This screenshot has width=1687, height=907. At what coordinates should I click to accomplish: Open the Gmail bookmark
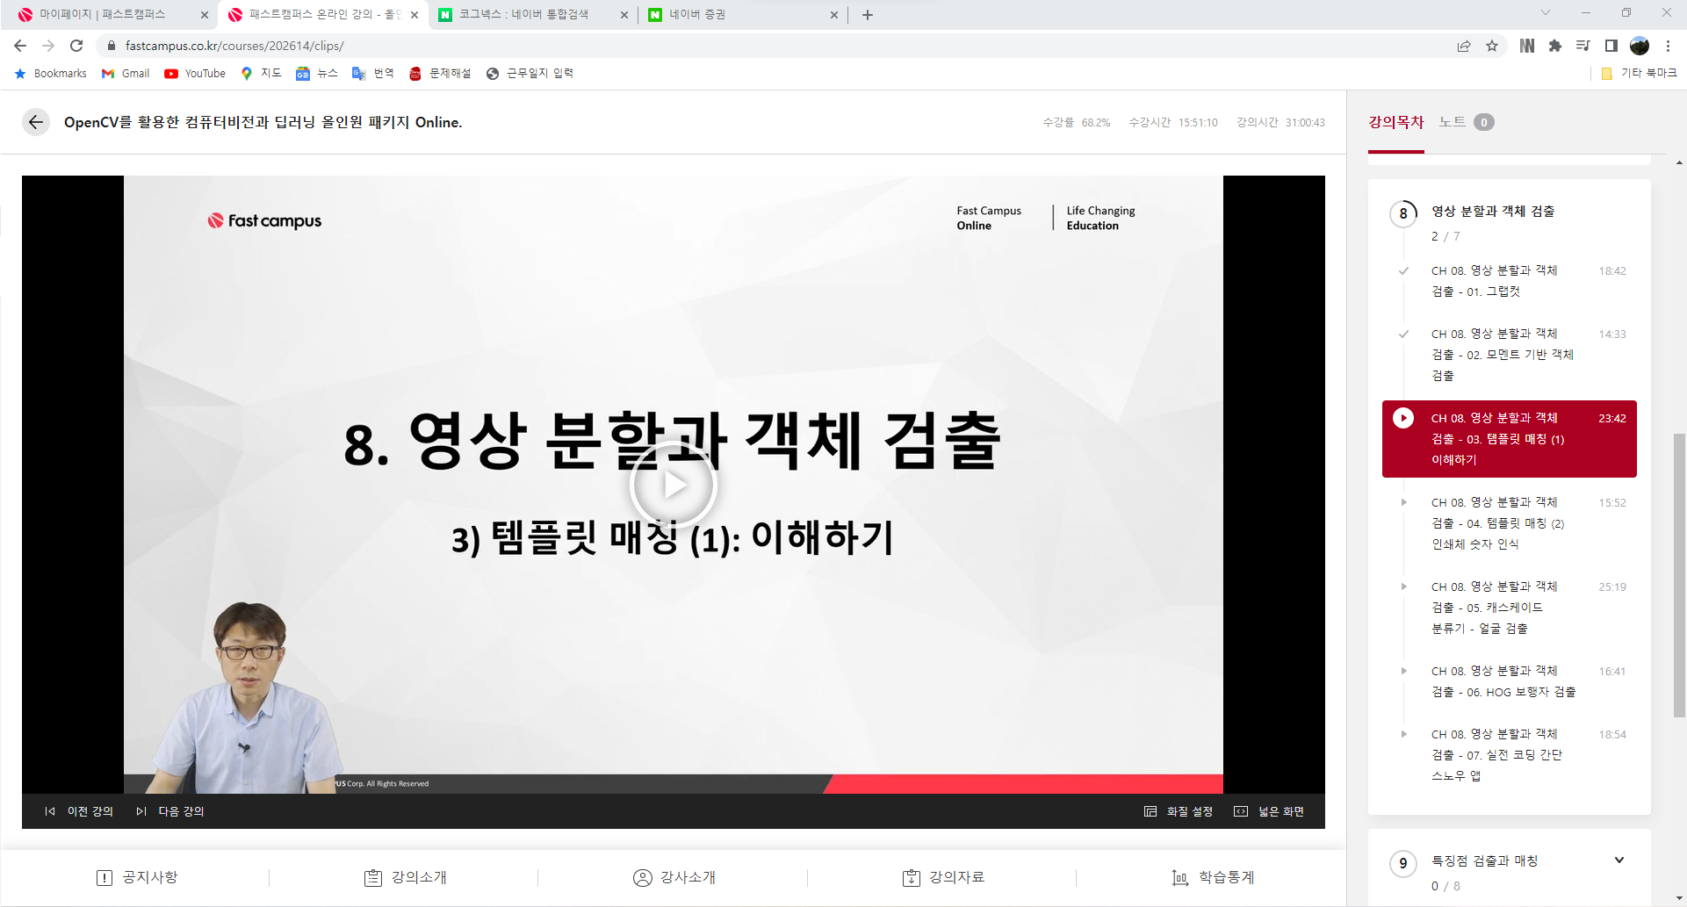click(x=126, y=74)
